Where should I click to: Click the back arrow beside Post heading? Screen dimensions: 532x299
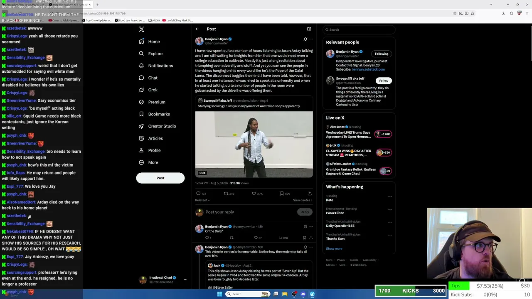point(197,29)
